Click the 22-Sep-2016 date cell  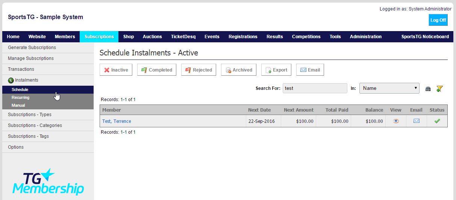click(x=261, y=121)
